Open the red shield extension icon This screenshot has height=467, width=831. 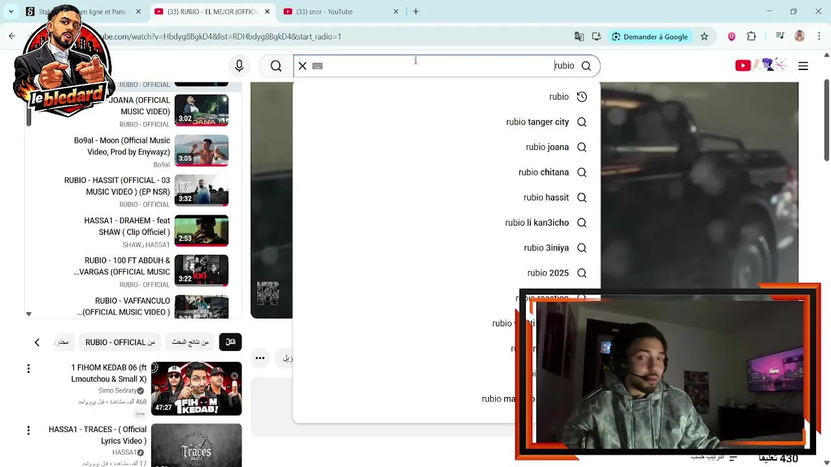(x=732, y=36)
